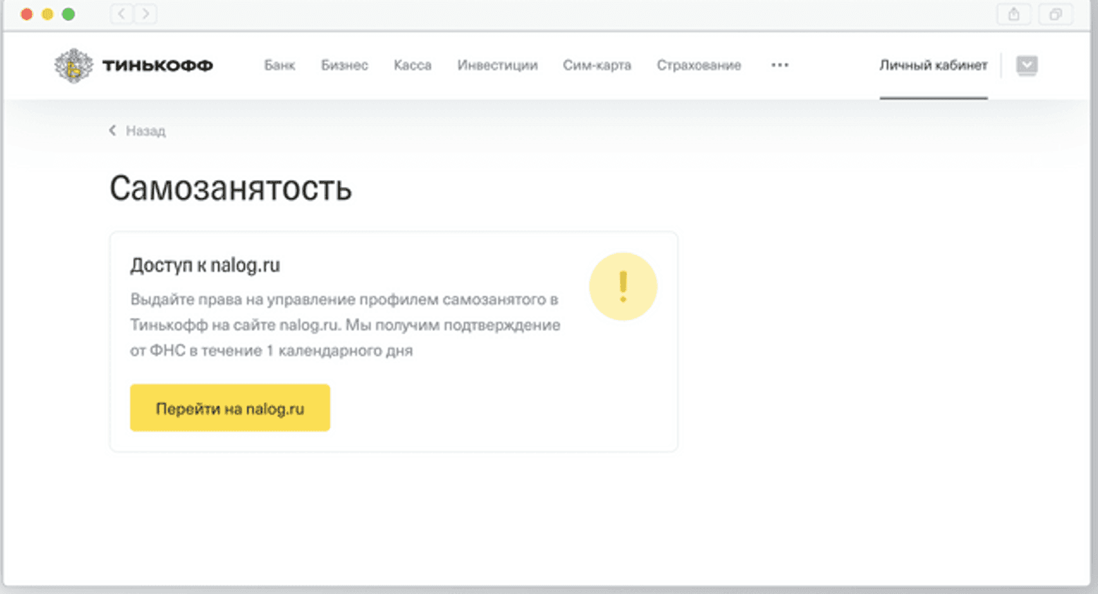Open the Бизнес section
The width and height of the screenshot is (1098, 594).
point(344,65)
